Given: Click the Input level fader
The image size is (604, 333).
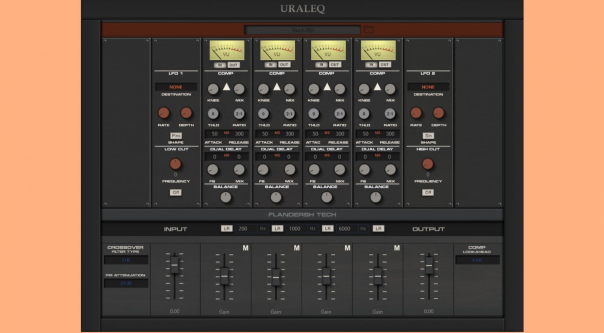Looking at the screenshot, I should point(175,265).
